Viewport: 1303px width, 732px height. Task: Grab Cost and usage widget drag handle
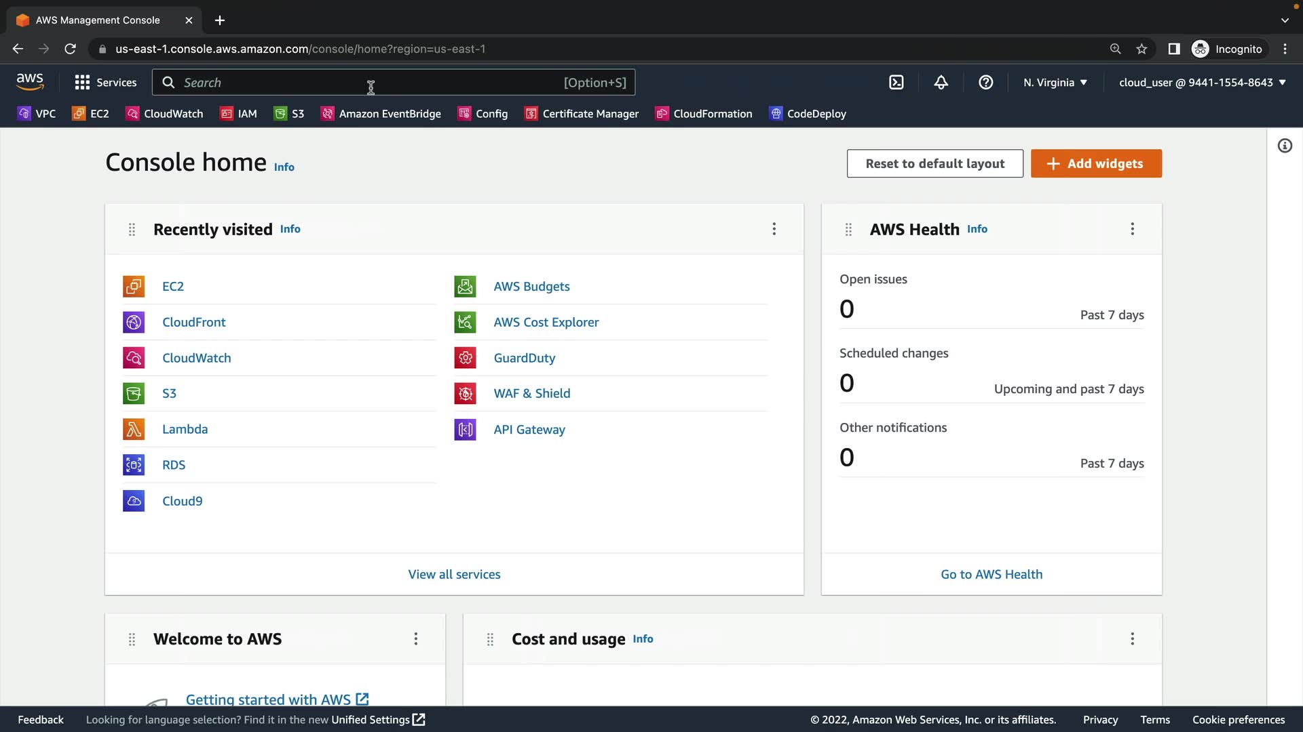point(490,639)
